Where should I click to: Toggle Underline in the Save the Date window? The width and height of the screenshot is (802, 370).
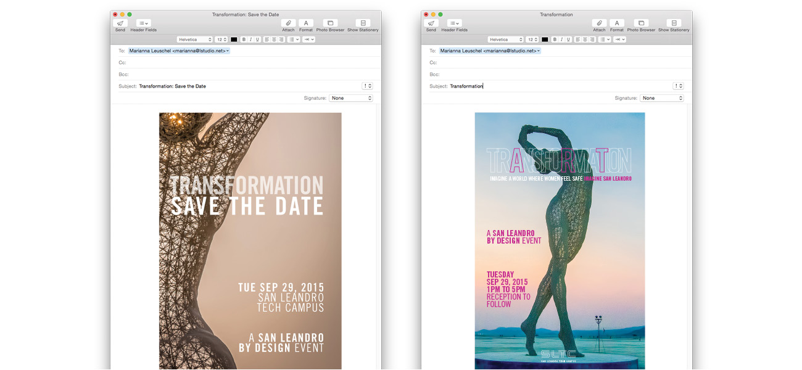tap(257, 39)
